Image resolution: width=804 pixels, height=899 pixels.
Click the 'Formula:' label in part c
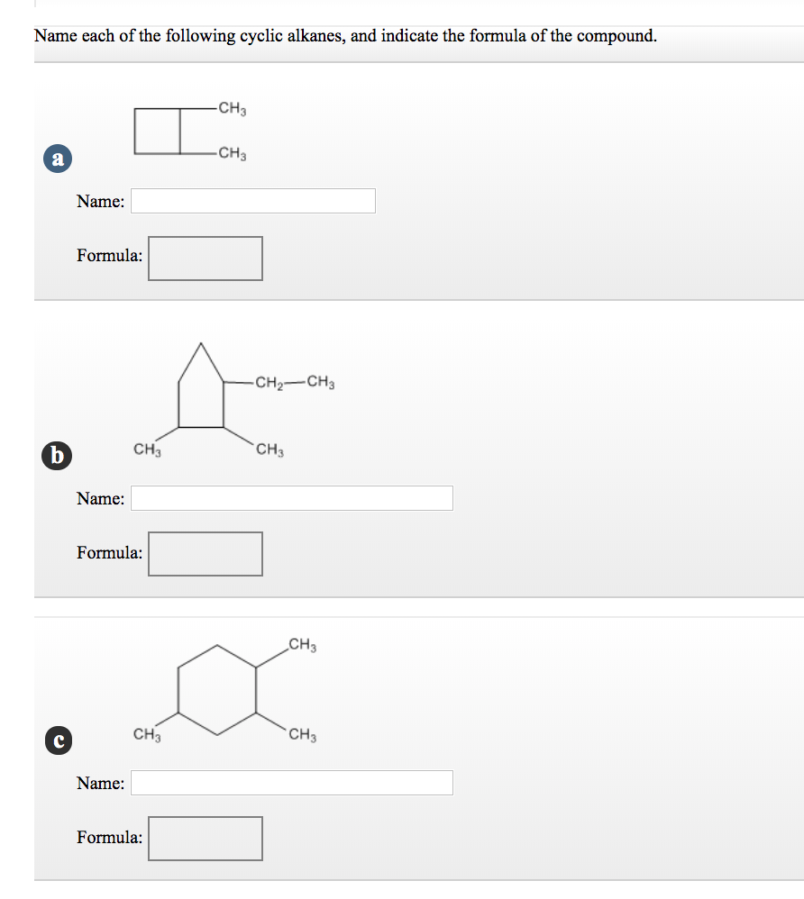tap(109, 837)
